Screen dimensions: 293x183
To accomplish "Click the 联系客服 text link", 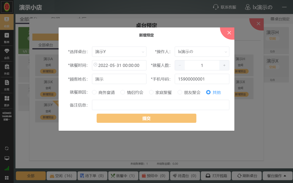I will pos(228,7).
